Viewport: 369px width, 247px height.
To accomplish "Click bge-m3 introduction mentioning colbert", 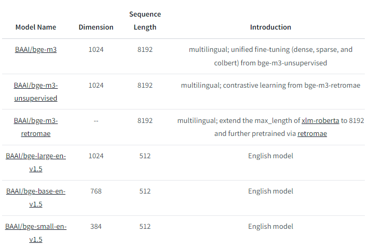I will pos(270,56).
